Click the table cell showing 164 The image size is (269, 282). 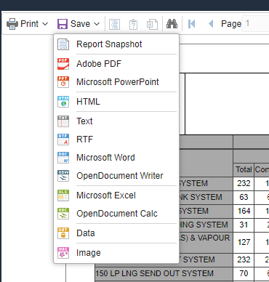[x=244, y=211]
